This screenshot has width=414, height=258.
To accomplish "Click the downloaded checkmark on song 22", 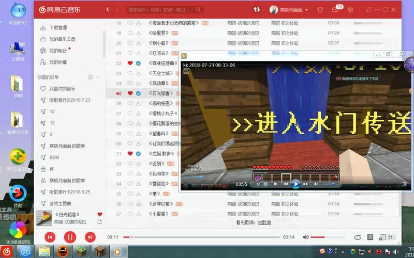I will 138,63.
